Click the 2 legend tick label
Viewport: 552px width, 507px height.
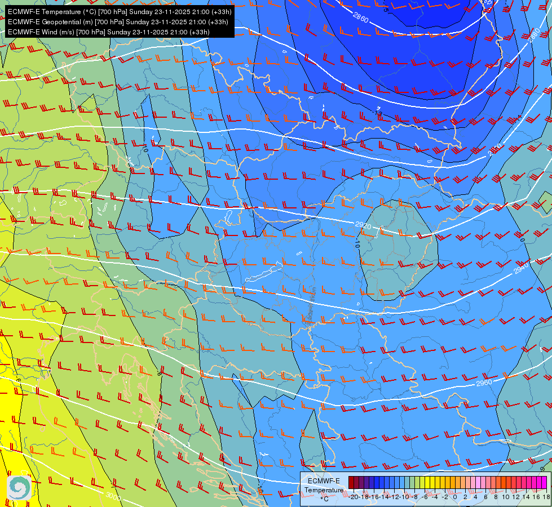465,497
